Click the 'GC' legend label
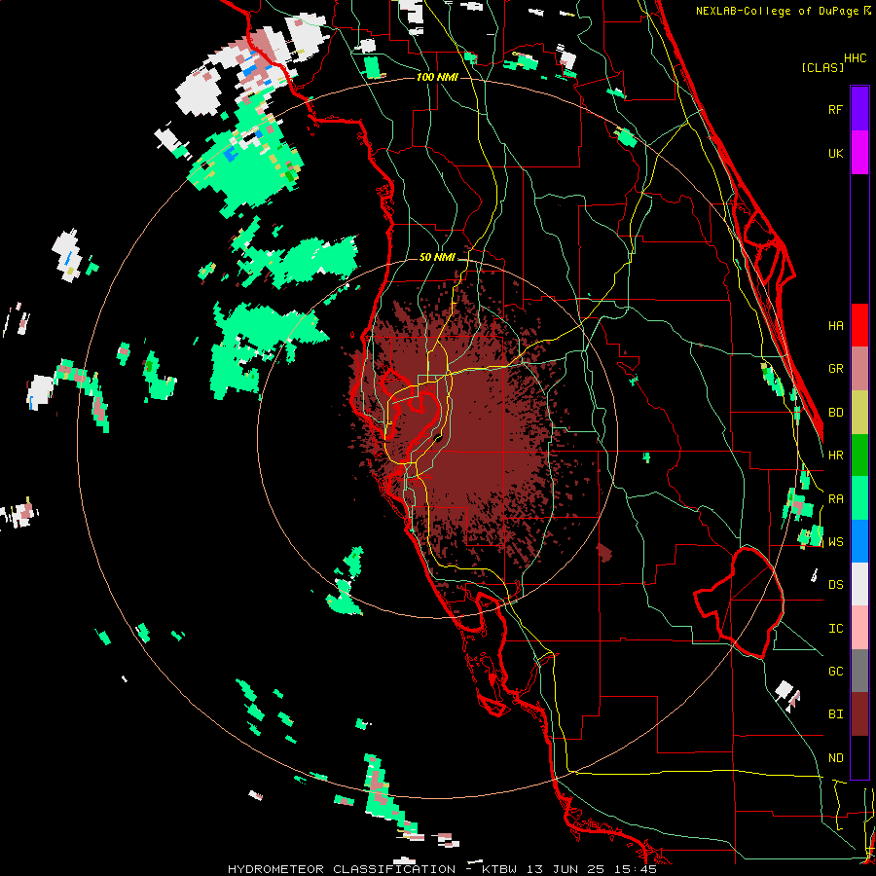The height and width of the screenshot is (876, 876). point(835,671)
